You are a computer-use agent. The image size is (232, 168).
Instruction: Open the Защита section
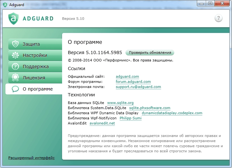[35, 44]
